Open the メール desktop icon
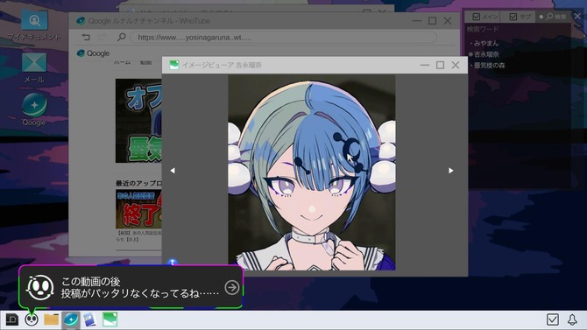587x330 pixels. [x=34, y=67]
